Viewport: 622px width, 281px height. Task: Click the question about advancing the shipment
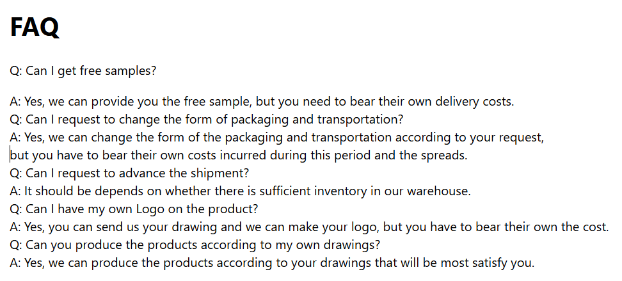[x=129, y=173]
